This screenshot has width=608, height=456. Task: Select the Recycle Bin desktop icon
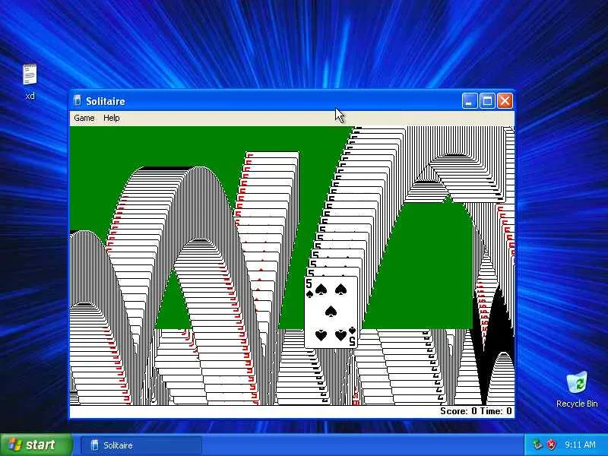point(577,389)
